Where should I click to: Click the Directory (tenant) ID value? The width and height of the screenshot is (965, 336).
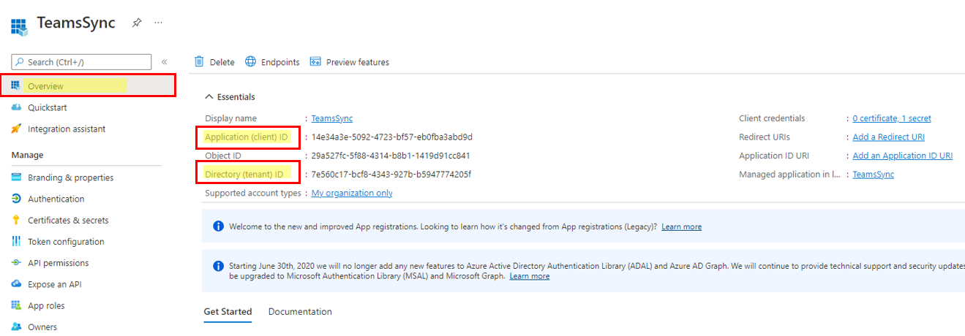[x=391, y=174]
